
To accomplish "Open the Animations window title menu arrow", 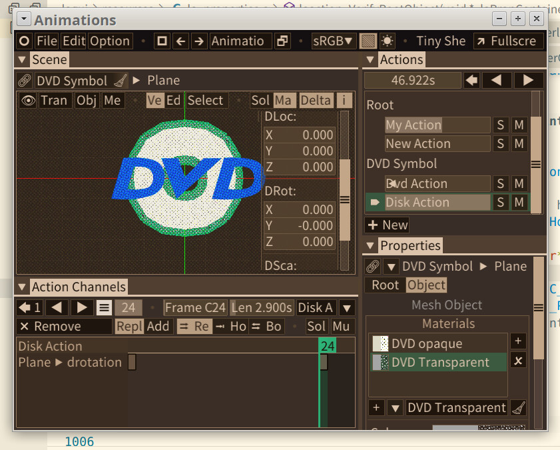I will (x=24, y=18).
